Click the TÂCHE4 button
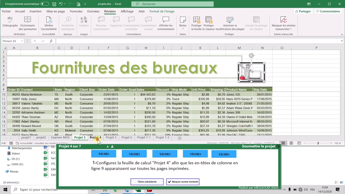 pyautogui.click(x=195, y=154)
